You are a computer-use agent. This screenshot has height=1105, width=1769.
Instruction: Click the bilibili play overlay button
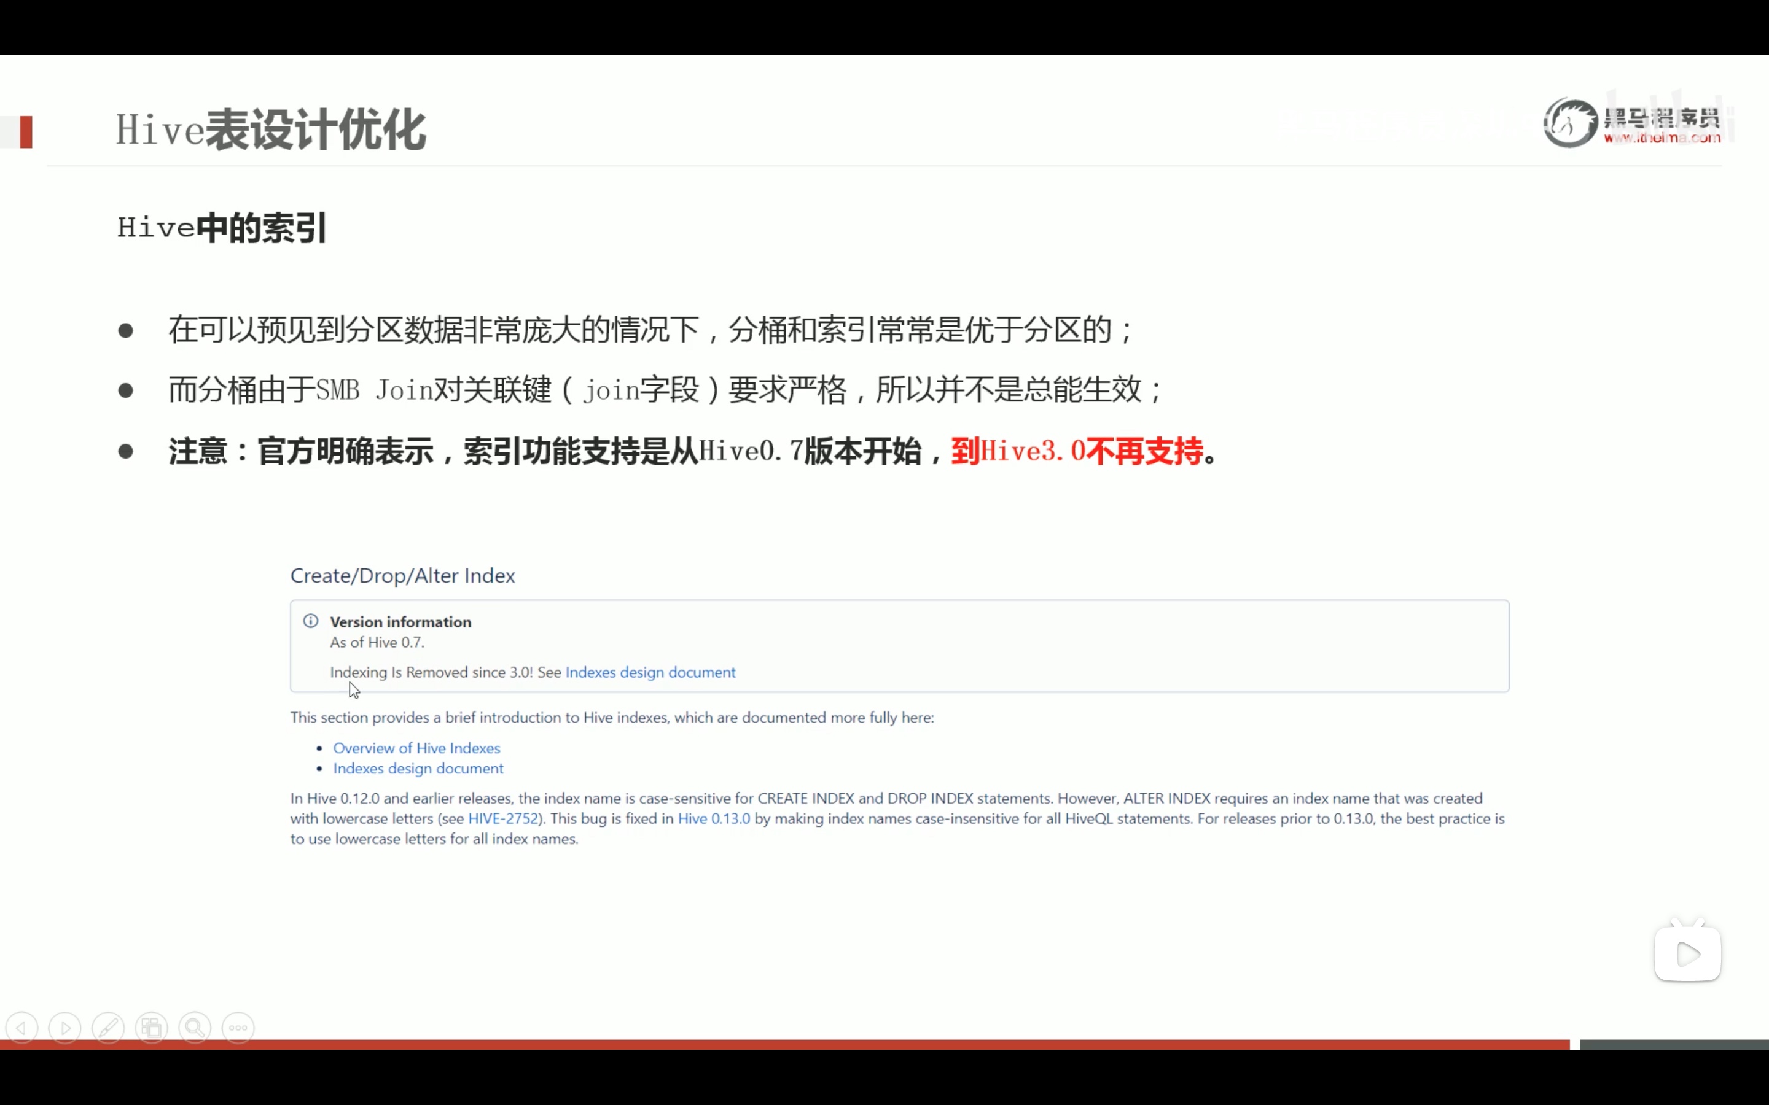coord(1687,952)
